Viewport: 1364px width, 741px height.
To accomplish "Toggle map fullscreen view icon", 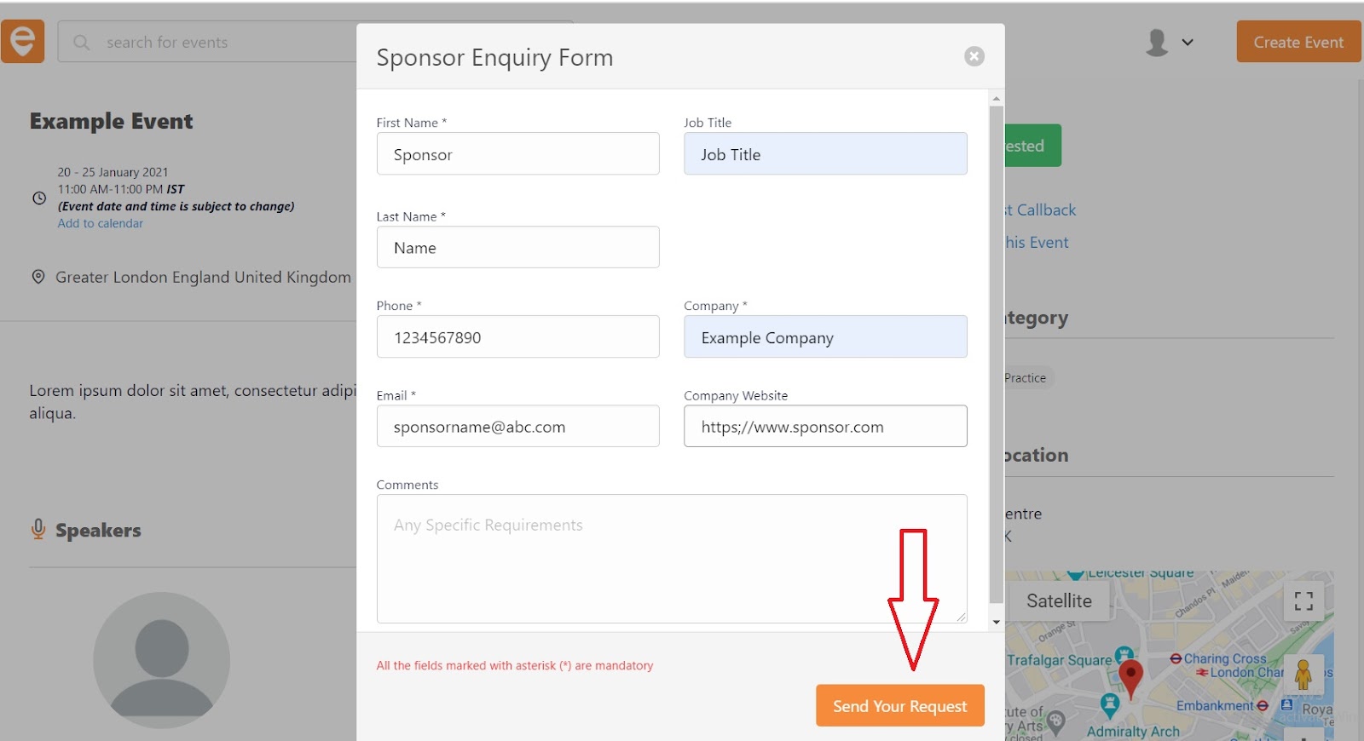I will [1303, 601].
